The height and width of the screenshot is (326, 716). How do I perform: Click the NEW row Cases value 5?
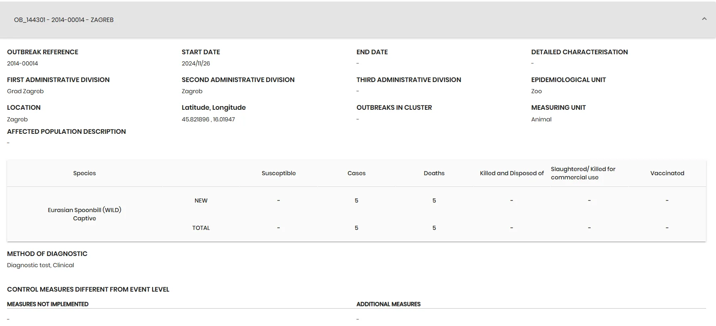[x=357, y=200]
